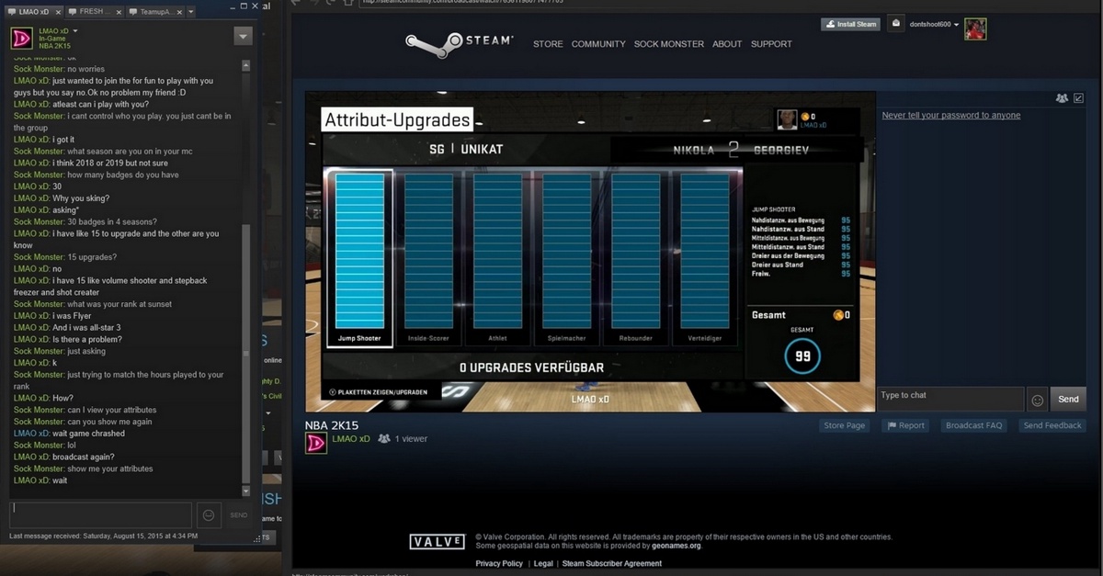Click chat scrollbar up arrow
The image size is (1103, 576).
[x=245, y=65]
